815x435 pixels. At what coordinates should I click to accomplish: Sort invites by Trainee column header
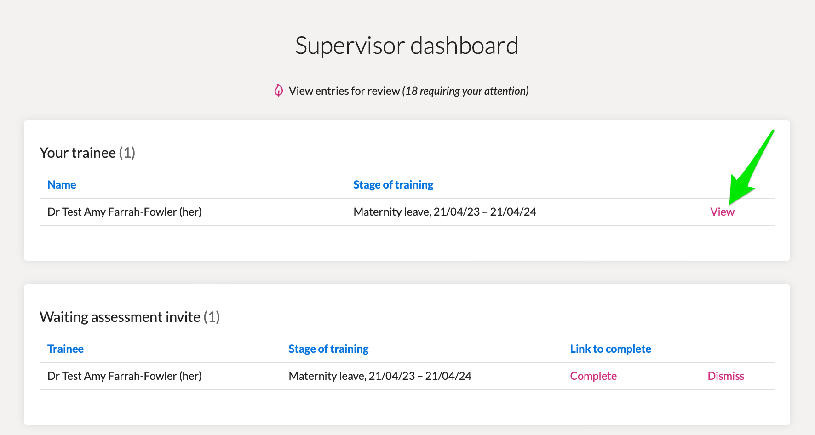65,349
